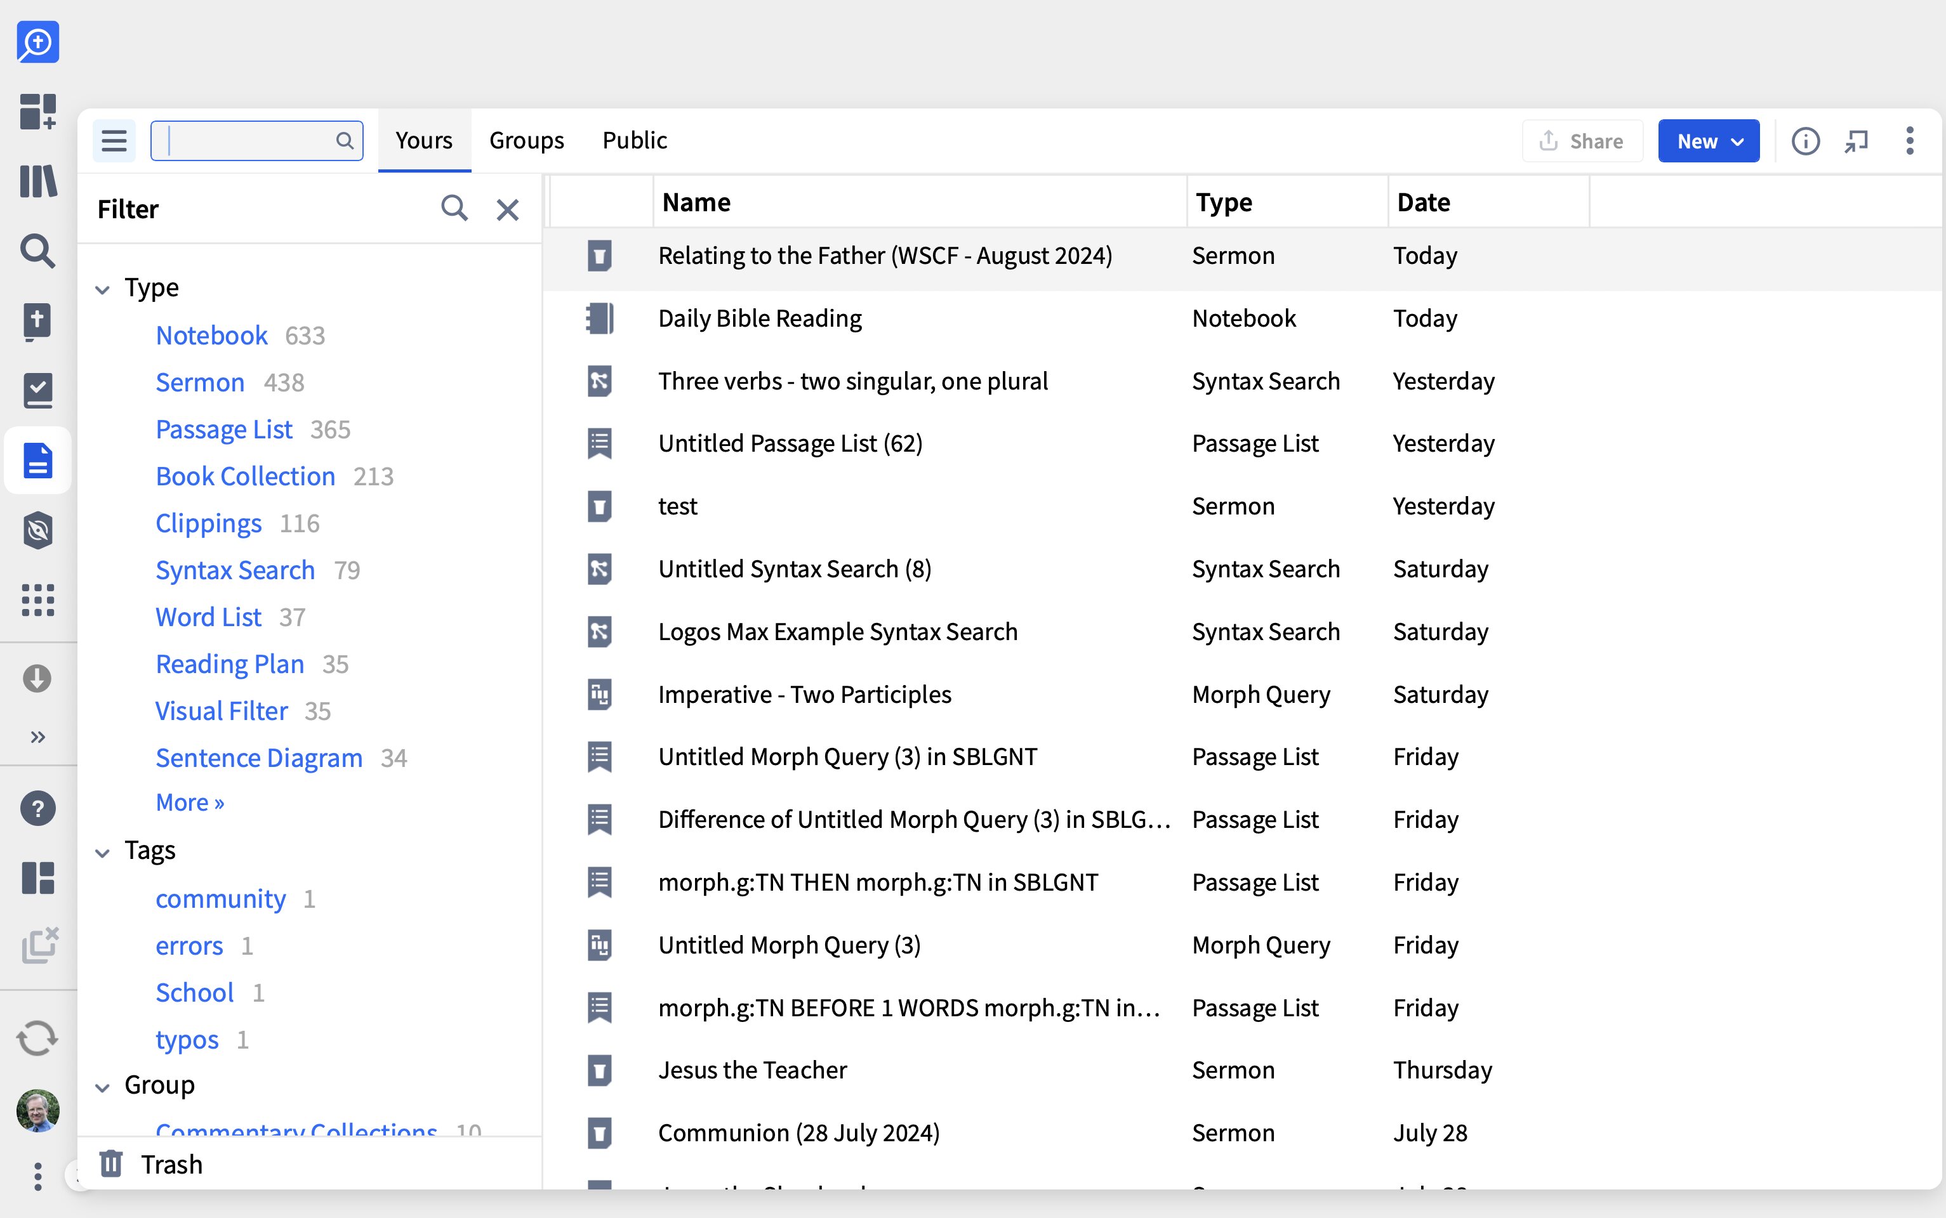Select the Documents icon in sidebar
1946x1218 pixels.
click(x=38, y=460)
